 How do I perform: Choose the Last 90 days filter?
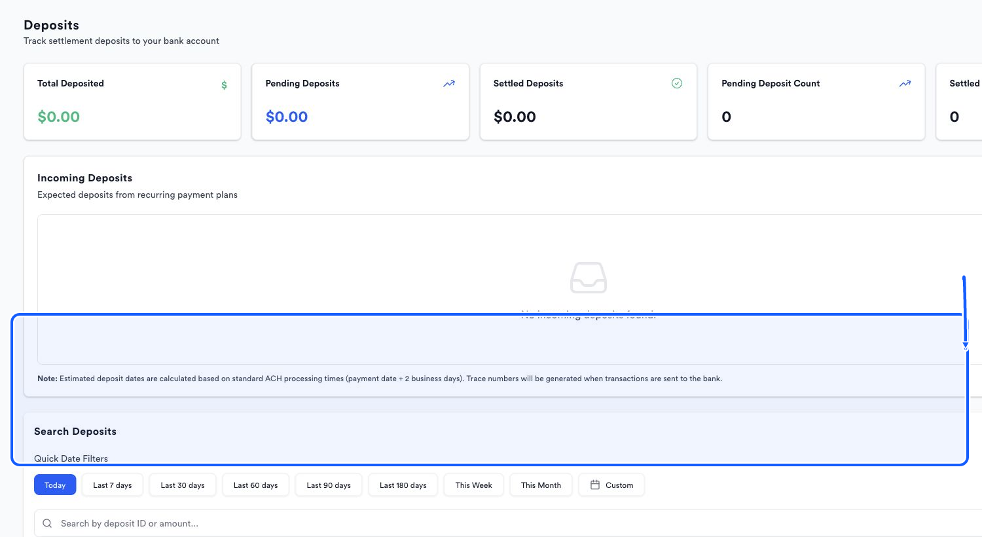click(329, 485)
